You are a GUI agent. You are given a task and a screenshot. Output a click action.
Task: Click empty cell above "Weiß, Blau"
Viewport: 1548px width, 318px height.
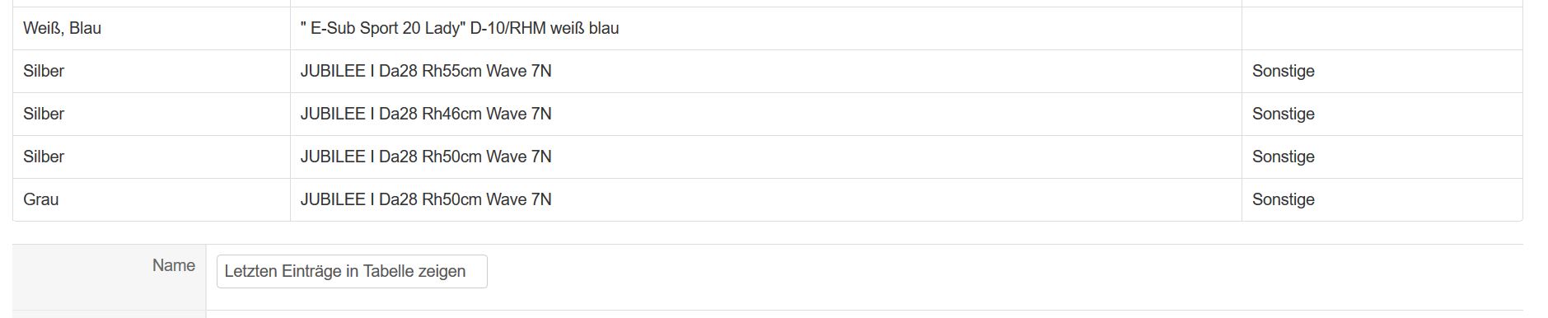coord(152,3)
